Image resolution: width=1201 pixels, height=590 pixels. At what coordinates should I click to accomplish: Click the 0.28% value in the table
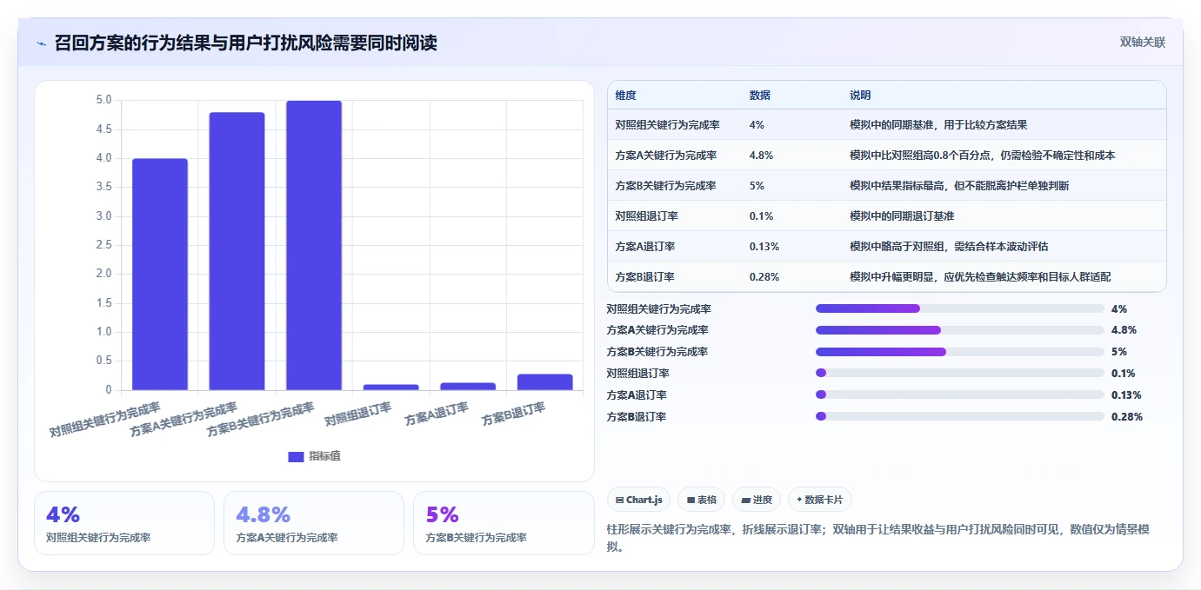pyautogui.click(x=764, y=277)
